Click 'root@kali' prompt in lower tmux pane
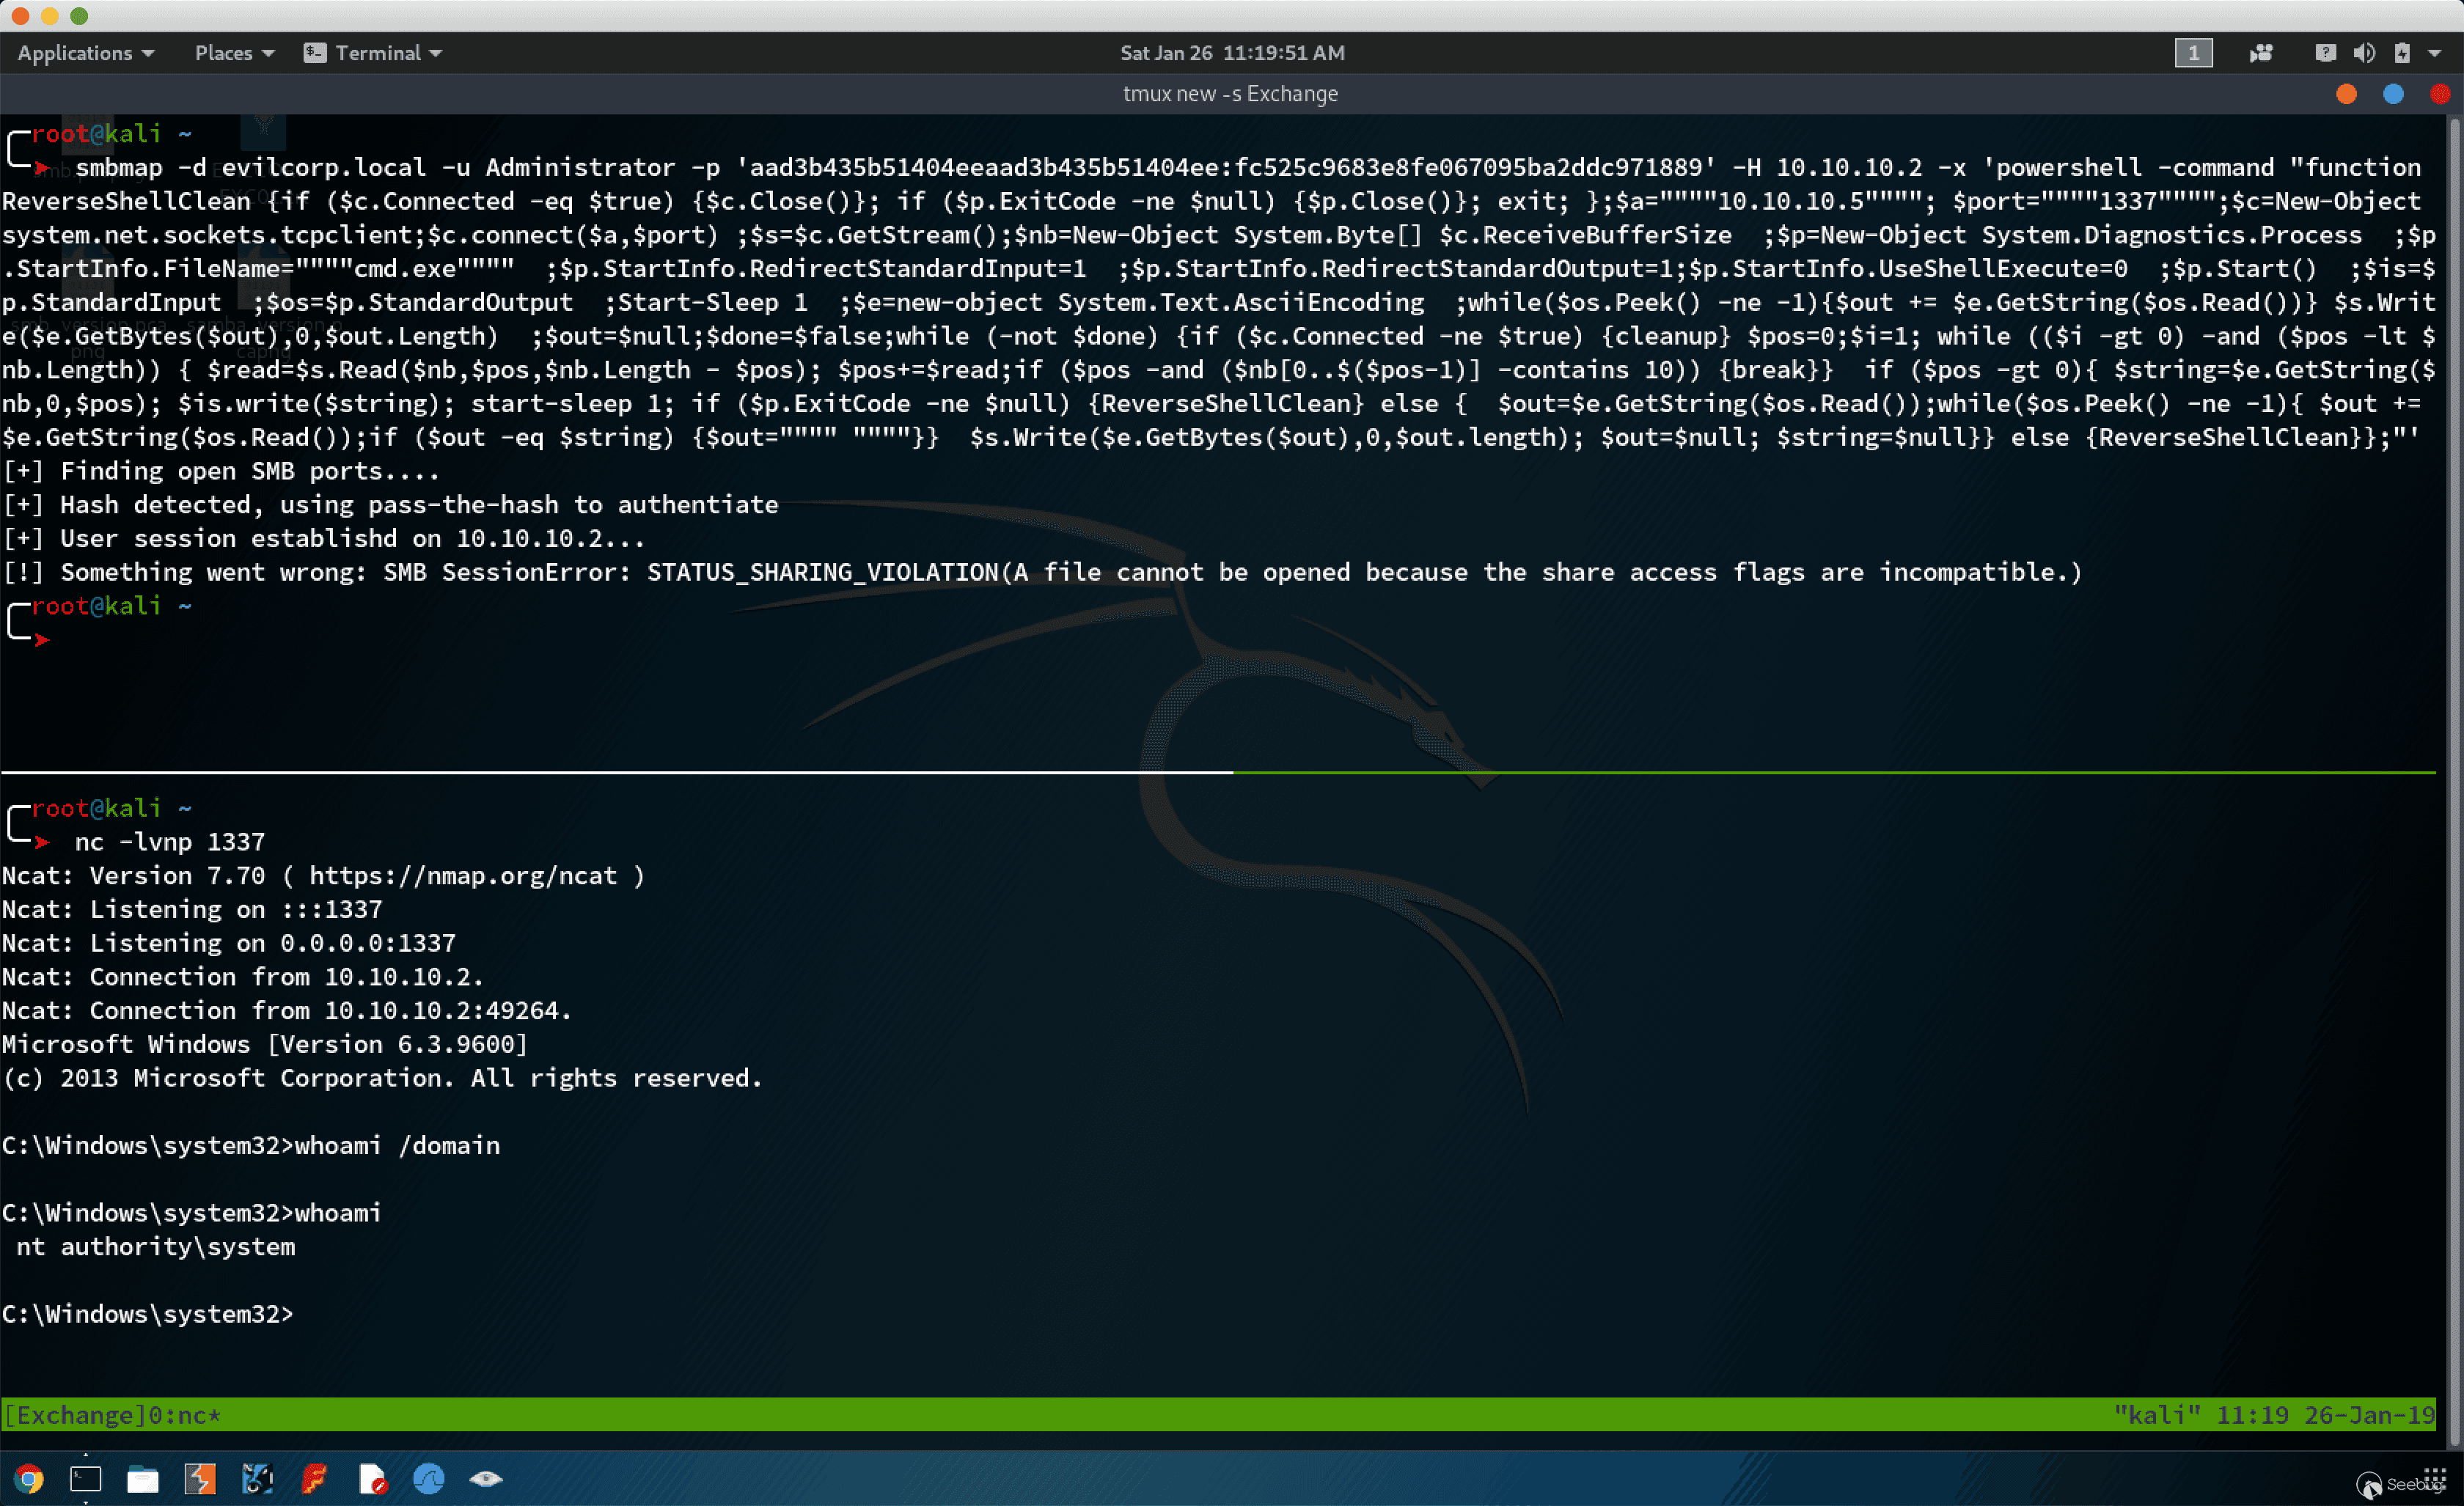 point(96,808)
